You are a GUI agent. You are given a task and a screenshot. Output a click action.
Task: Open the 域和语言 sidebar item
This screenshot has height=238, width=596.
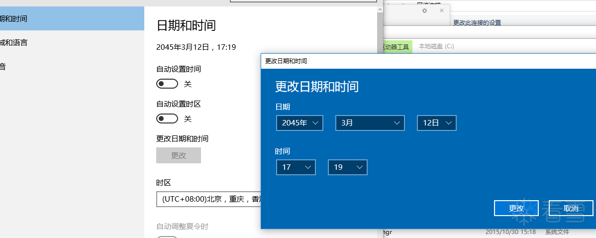(72, 42)
